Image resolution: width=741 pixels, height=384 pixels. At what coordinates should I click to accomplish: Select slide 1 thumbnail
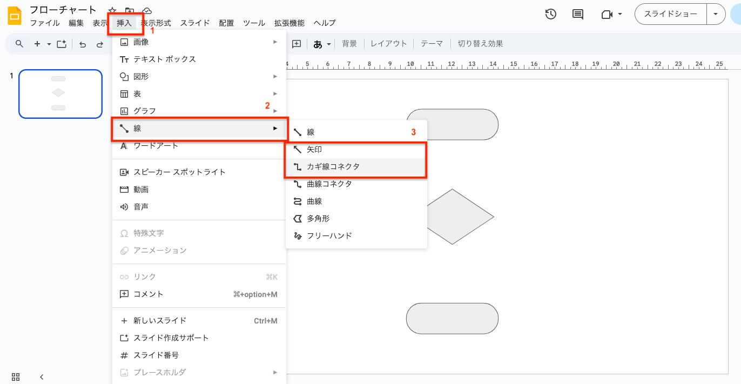[60, 94]
